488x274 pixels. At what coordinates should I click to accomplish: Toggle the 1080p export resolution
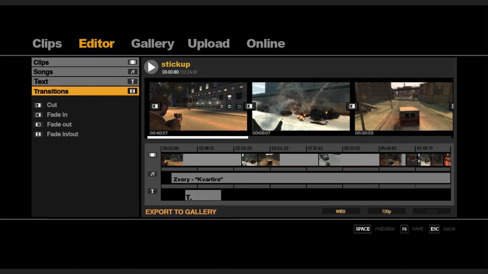coord(432,211)
